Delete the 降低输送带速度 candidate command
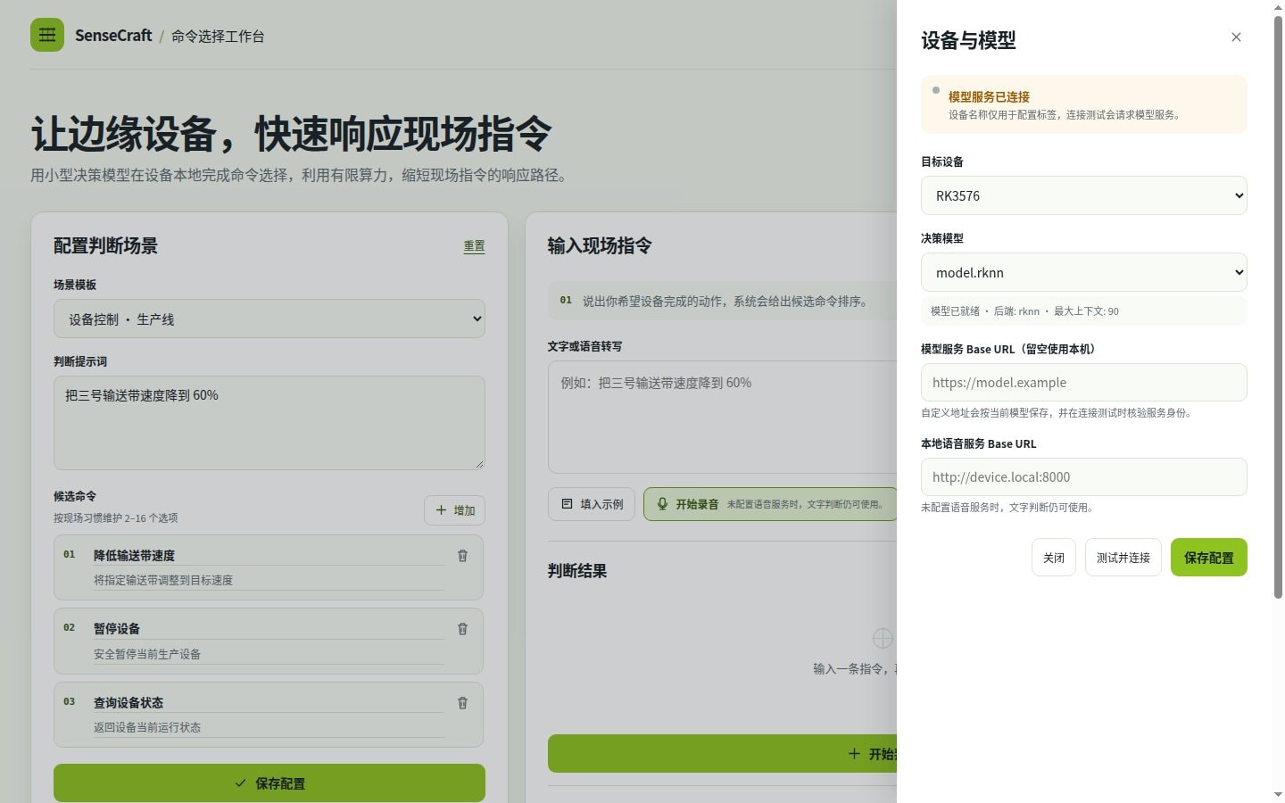Image resolution: width=1285 pixels, height=803 pixels. tap(462, 556)
